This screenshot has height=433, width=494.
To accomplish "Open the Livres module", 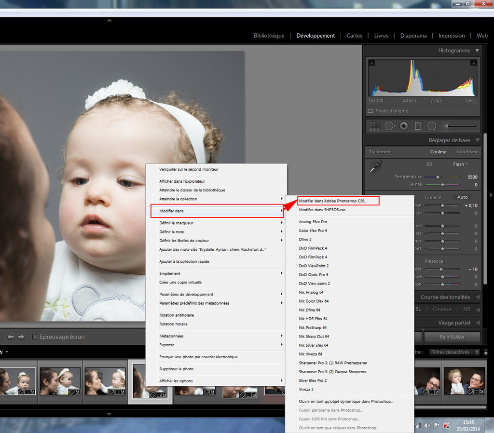I will [x=381, y=36].
